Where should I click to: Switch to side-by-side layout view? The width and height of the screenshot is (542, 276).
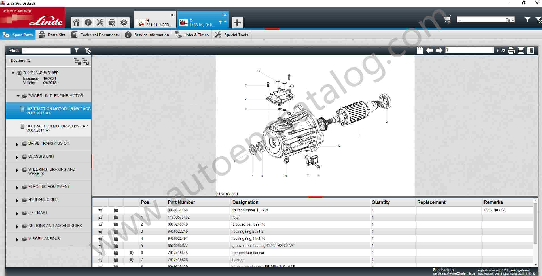tap(531, 50)
